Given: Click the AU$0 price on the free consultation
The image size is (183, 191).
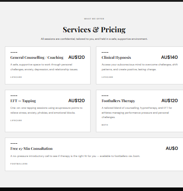Looking at the screenshot, I should tap(172, 148).
